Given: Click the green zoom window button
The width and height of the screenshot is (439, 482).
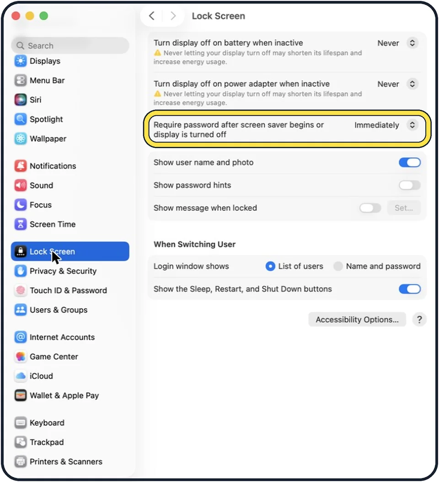Looking at the screenshot, I should 43,16.
